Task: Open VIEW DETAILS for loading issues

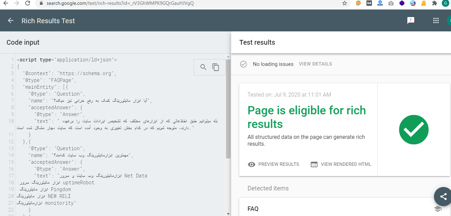Action: tap(315, 64)
